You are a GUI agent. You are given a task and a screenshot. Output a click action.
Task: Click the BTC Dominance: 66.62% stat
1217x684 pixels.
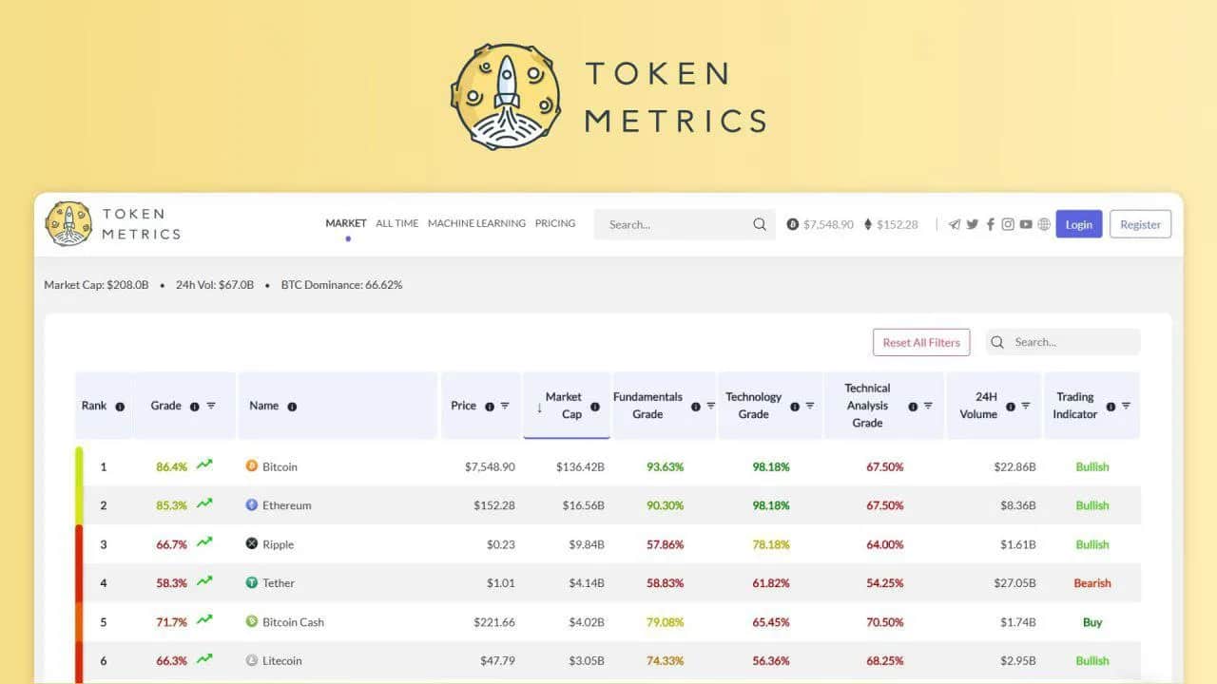[341, 285]
